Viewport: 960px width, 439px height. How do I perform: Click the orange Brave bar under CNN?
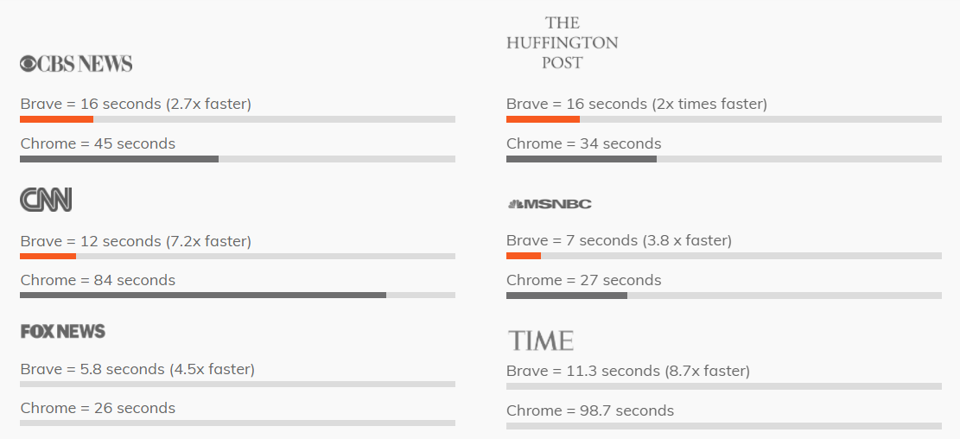point(48,256)
